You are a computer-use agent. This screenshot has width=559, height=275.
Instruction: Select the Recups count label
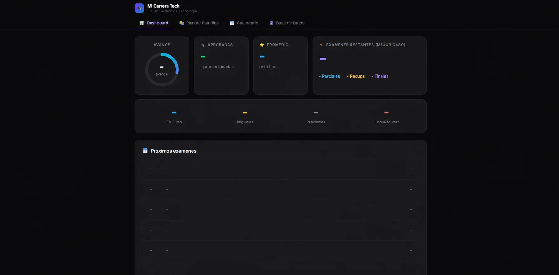click(356, 76)
